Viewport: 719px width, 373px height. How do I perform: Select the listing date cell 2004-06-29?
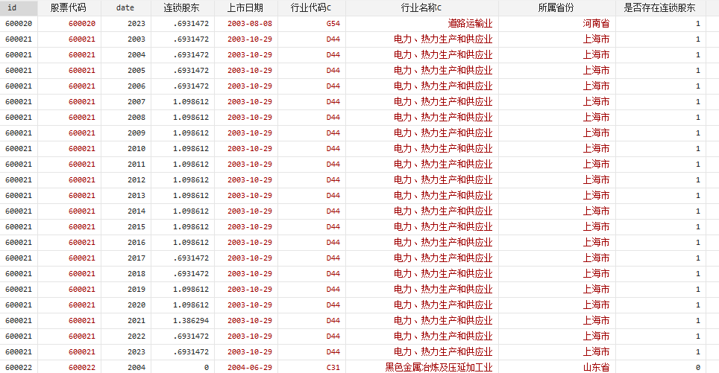click(250, 367)
